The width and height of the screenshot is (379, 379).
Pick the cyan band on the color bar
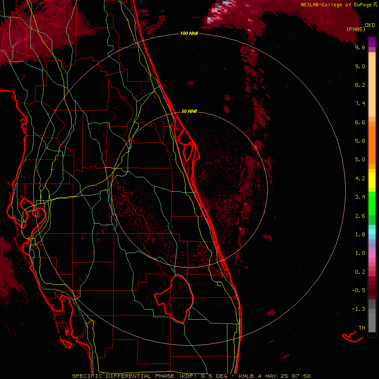click(x=372, y=231)
